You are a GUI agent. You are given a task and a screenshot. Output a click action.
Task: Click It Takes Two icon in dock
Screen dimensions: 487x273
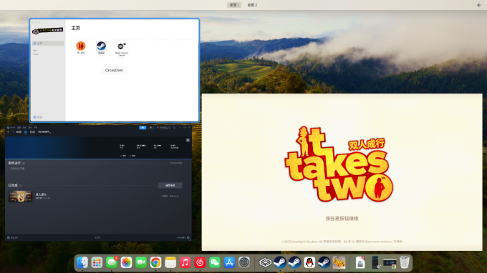pyautogui.click(x=339, y=262)
